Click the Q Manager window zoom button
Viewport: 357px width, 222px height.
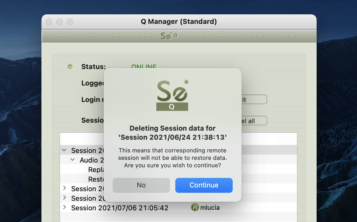(70, 22)
